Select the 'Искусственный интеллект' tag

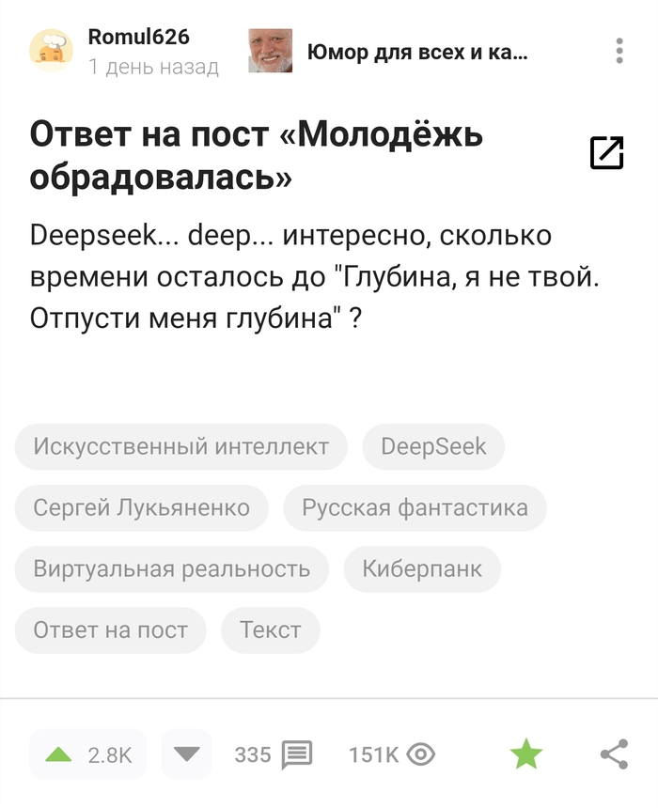tap(181, 447)
